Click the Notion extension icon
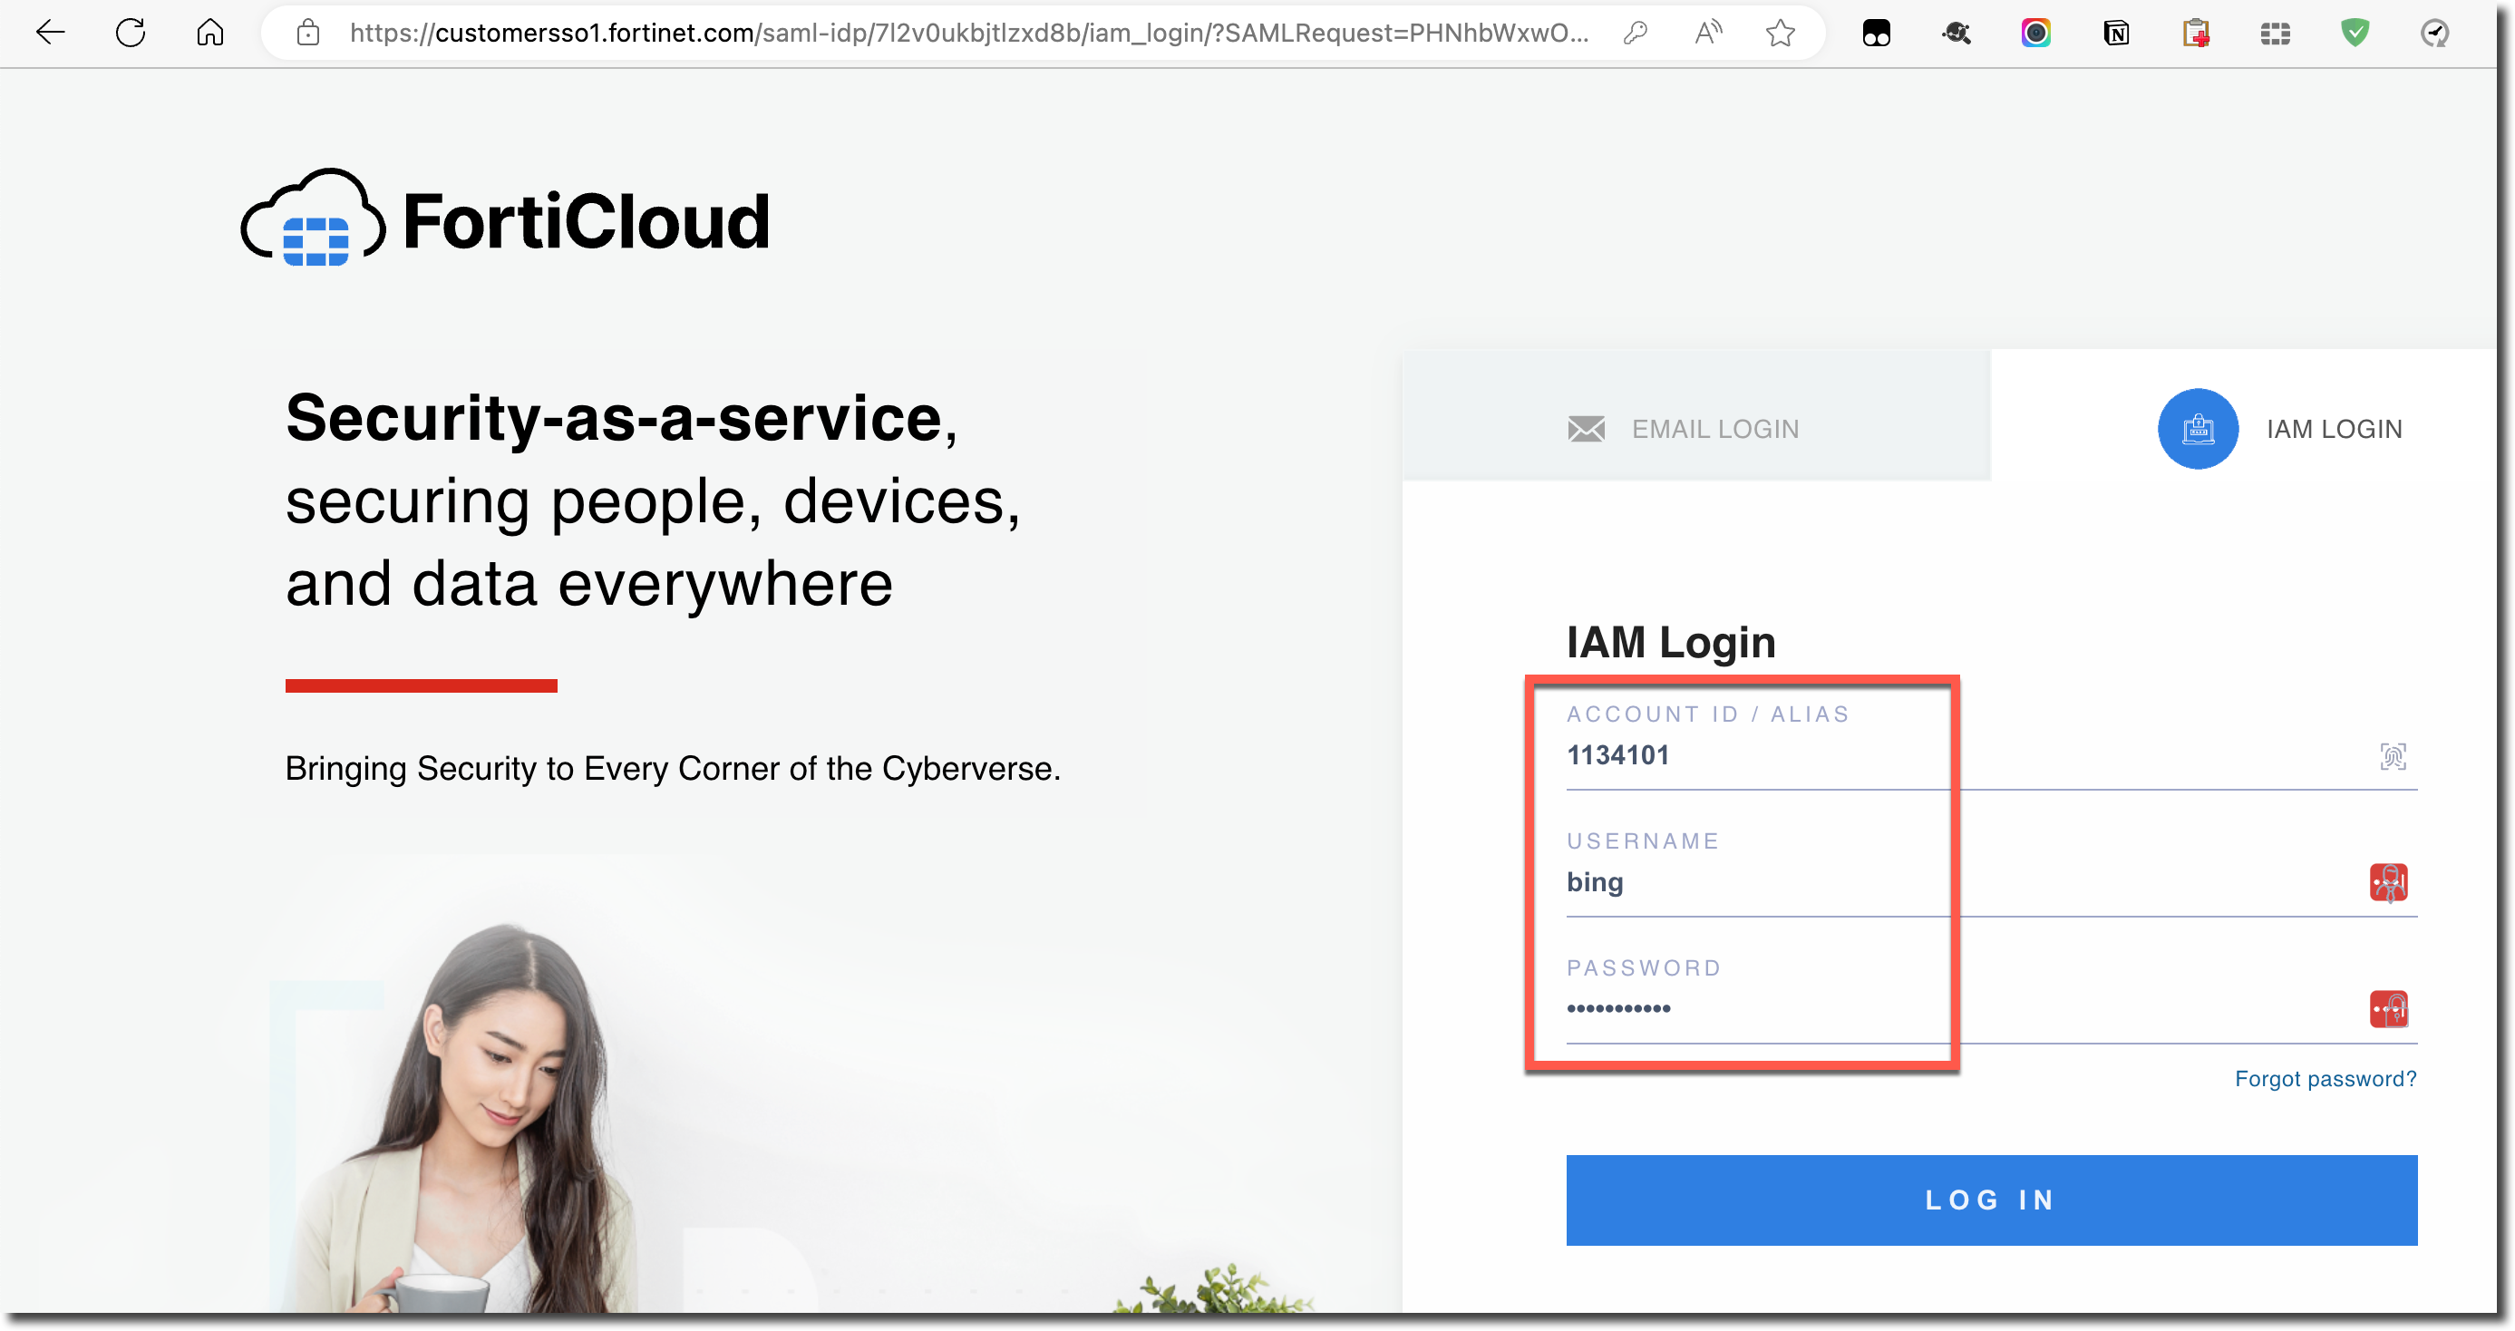This screenshot has height=1331, width=2515. coord(2116,34)
